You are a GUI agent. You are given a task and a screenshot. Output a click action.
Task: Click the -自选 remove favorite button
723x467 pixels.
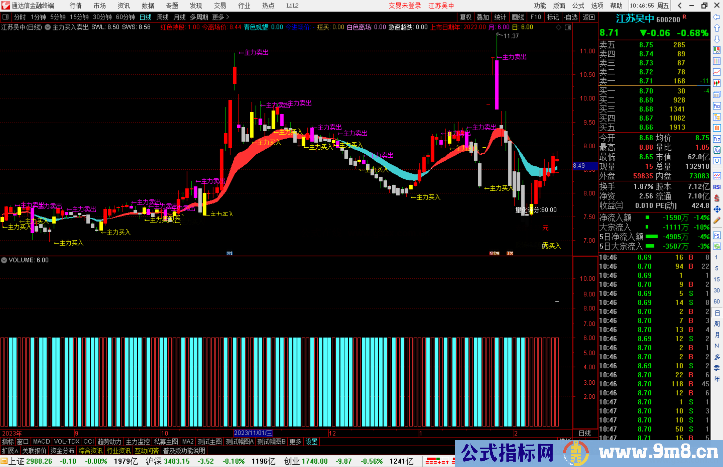click(571, 17)
